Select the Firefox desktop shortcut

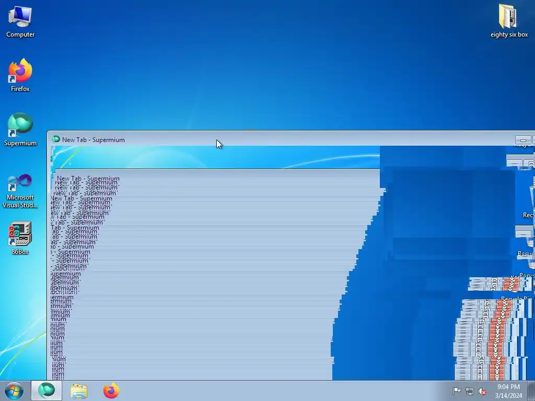coord(20,75)
